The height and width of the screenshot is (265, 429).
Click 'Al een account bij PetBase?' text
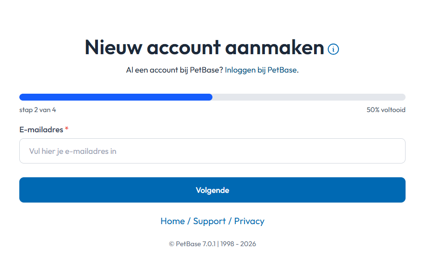(x=174, y=70)
